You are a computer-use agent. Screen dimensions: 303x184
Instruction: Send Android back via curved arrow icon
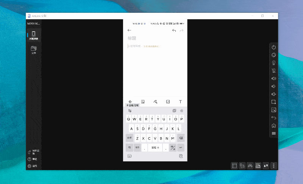tap(273, 118)
